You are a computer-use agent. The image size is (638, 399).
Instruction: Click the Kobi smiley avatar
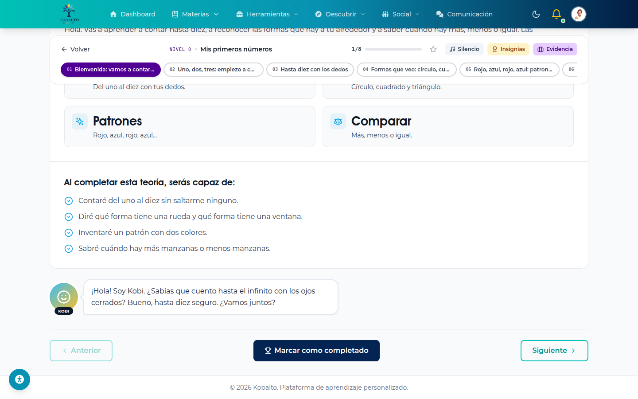tap(64, 297)
